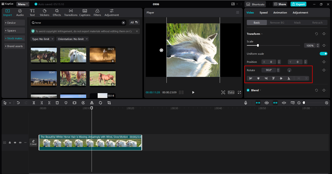Click the Mirror flip icon in timeline toolbar
332x174 pixels.
tap(92, 103)
